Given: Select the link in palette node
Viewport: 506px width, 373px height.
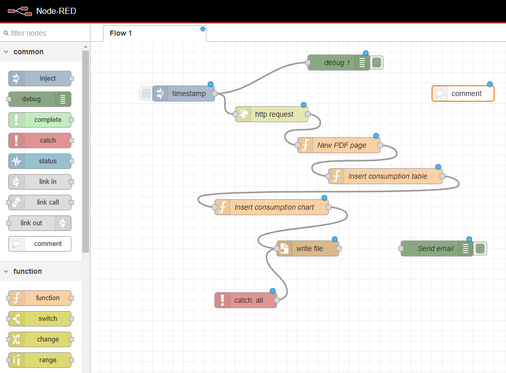Looking at the screenshot, I should [40, 182].
